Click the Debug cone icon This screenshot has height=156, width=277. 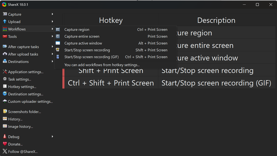pyautogui.click(x=5, y=136)
